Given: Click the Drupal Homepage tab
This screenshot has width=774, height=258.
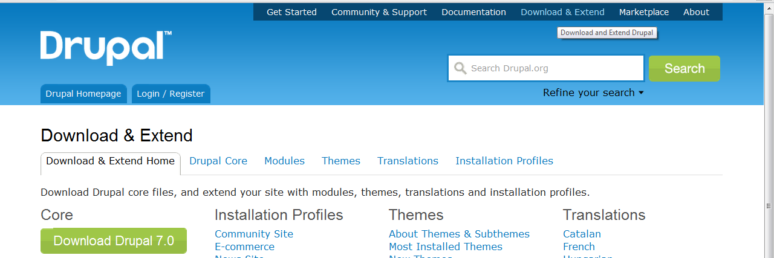Looking at the screenshot, I should 83,94.
